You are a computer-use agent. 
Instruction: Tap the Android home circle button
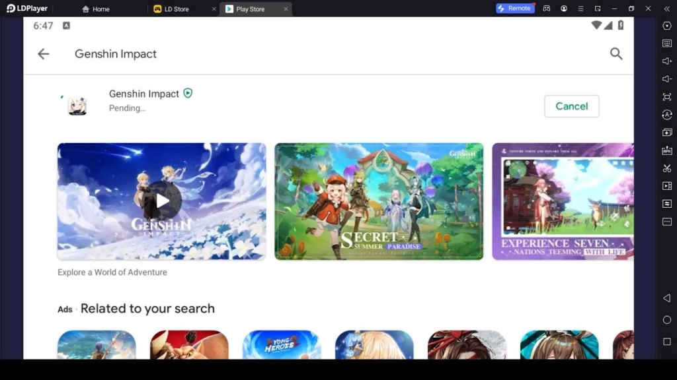pos(667,320)
